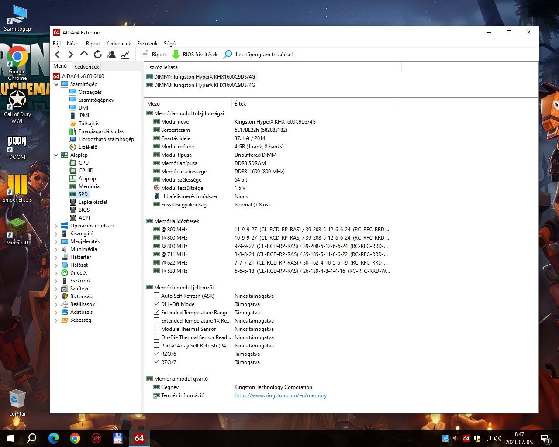The height and width of the screenshot is (447, 559).
Task: Expand Multimédia tree node
Action: point(56,250)
